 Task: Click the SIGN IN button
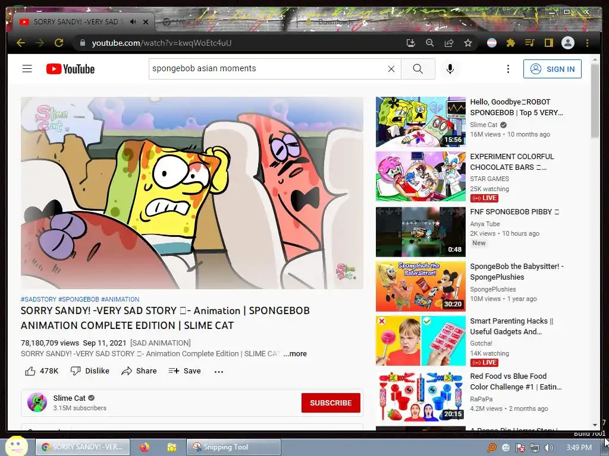tap(553, 69)
